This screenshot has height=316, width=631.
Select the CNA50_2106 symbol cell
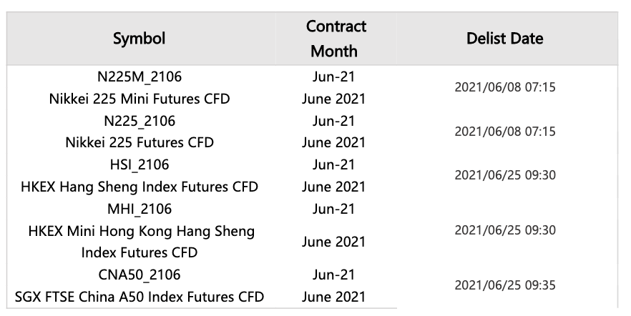tap(140, 275)
